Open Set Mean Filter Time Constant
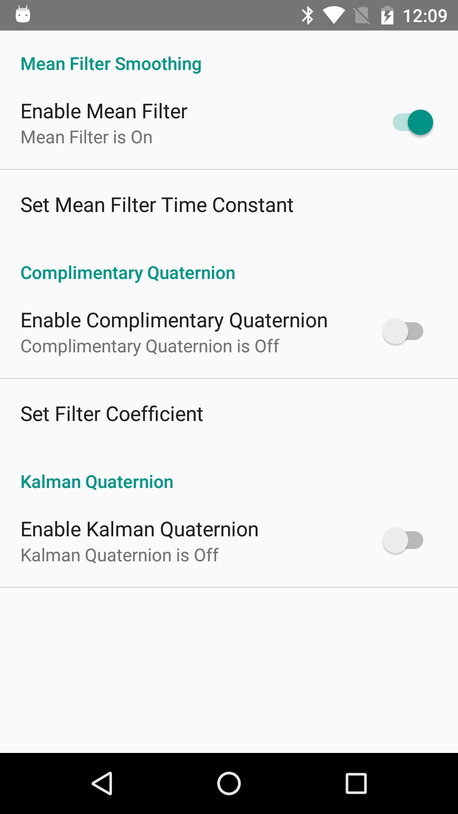The width and height of the screenshot is (458, 814). click(229, 205)
